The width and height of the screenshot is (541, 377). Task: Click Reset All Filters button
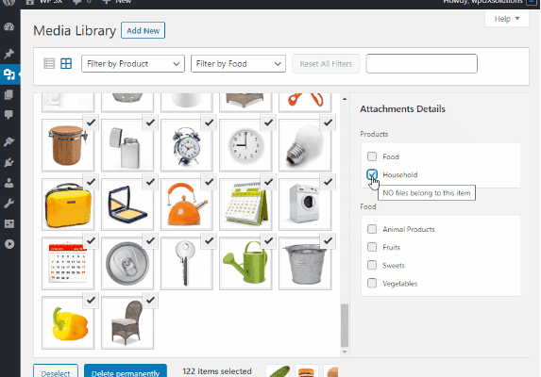pyautogui.click(x=326, y=64)
